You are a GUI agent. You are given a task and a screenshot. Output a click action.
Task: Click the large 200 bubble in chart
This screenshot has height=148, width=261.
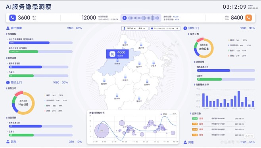[102, 131]
